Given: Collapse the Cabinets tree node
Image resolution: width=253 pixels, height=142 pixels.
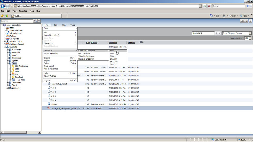Looking at the screenshot, I should point(5,47).
